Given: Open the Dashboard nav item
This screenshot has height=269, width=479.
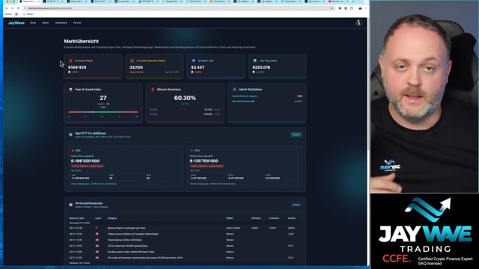Looking at the screenshot, I should click(x=61, y=23).
